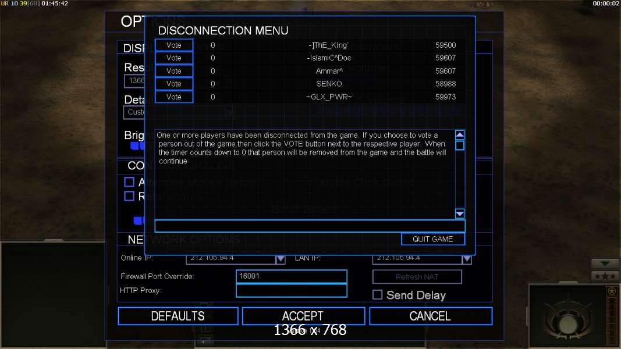
Task: Open the Detail level dropdown
Action: (x=134, y=112)
